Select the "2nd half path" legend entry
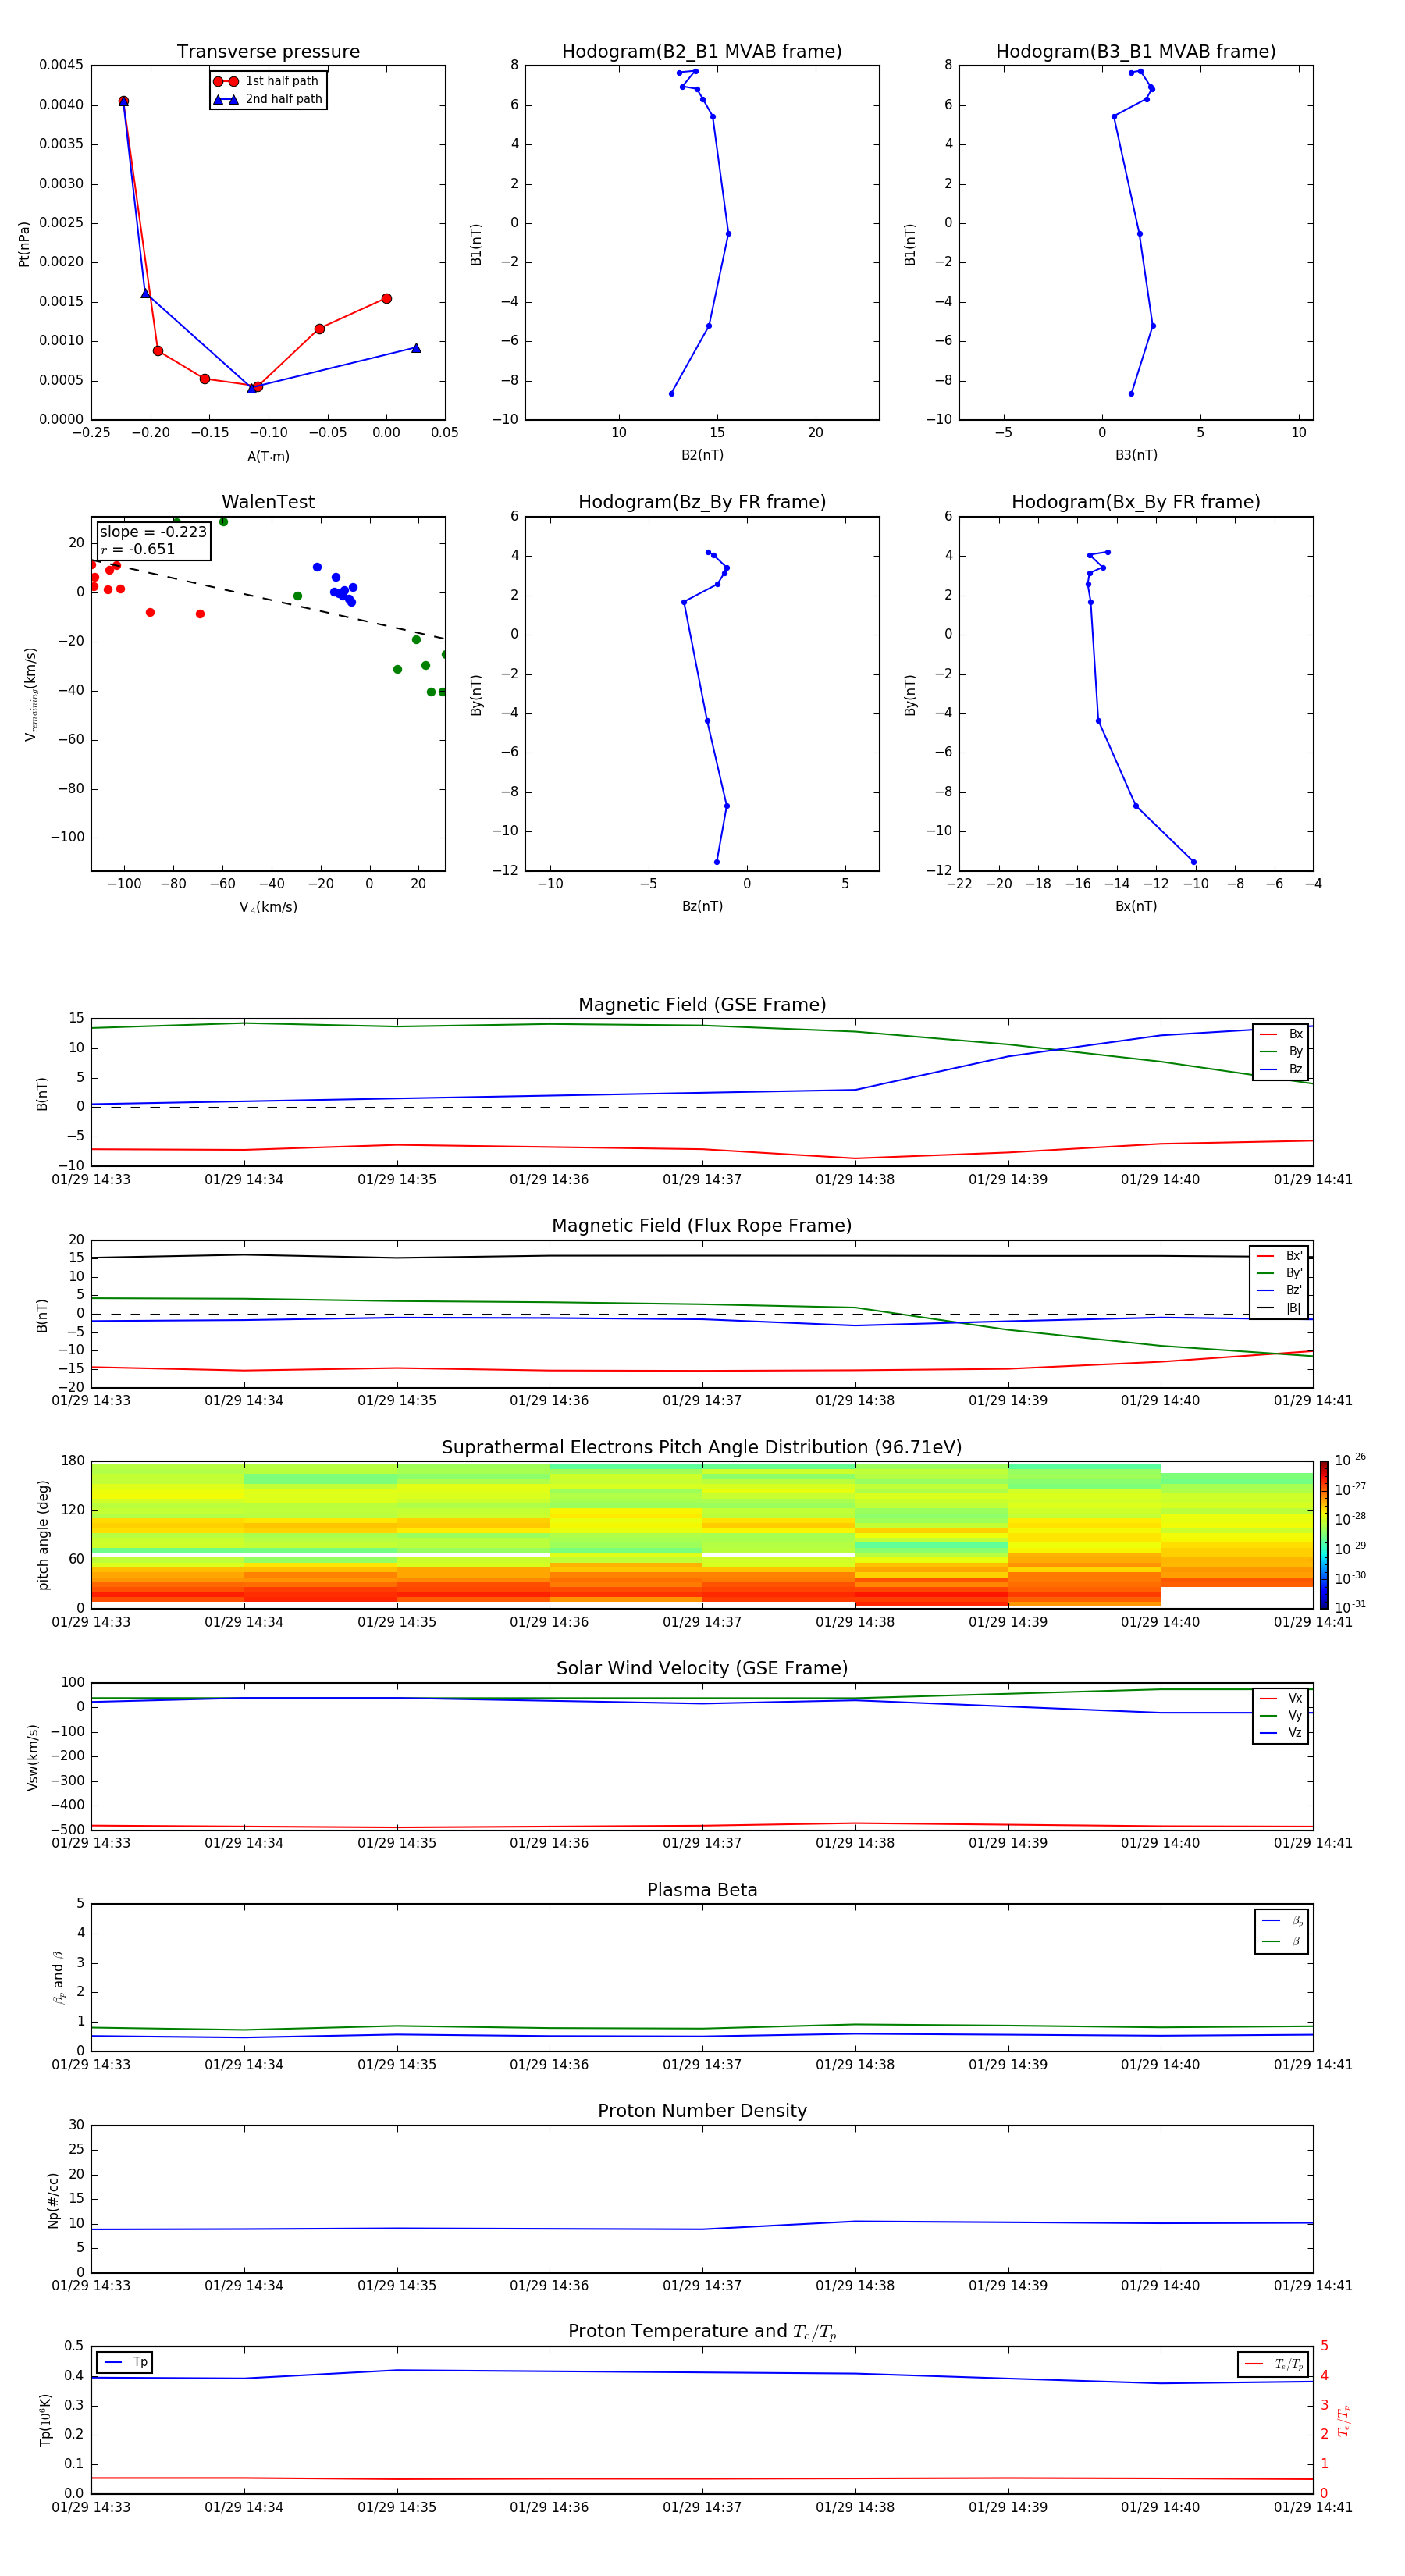1405x2576 pixels. [x=267, y=99]
